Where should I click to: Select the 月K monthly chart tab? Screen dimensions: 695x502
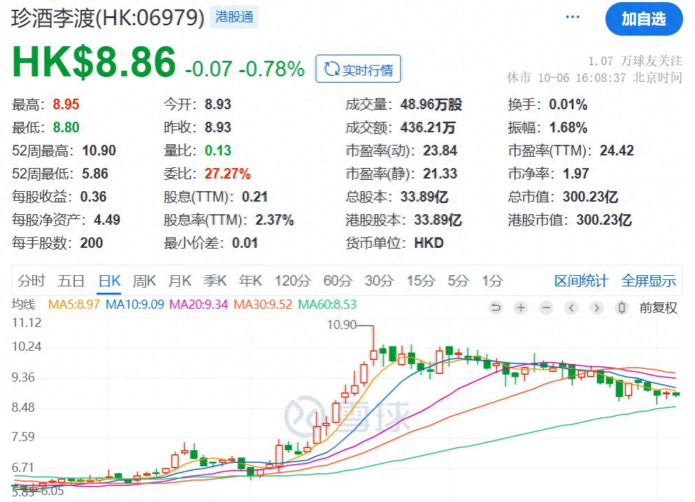tap(180, 281)
